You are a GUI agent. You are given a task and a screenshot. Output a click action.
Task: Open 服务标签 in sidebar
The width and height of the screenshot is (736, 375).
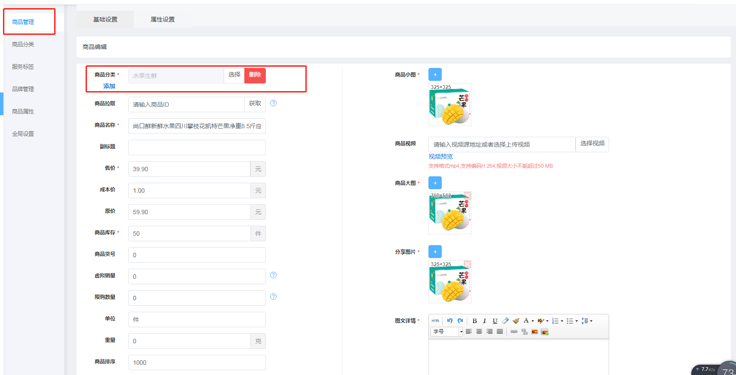23,67
